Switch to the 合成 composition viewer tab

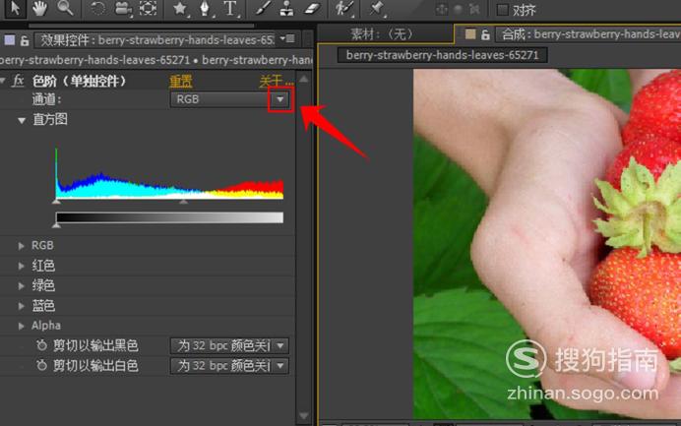[589, 34]
